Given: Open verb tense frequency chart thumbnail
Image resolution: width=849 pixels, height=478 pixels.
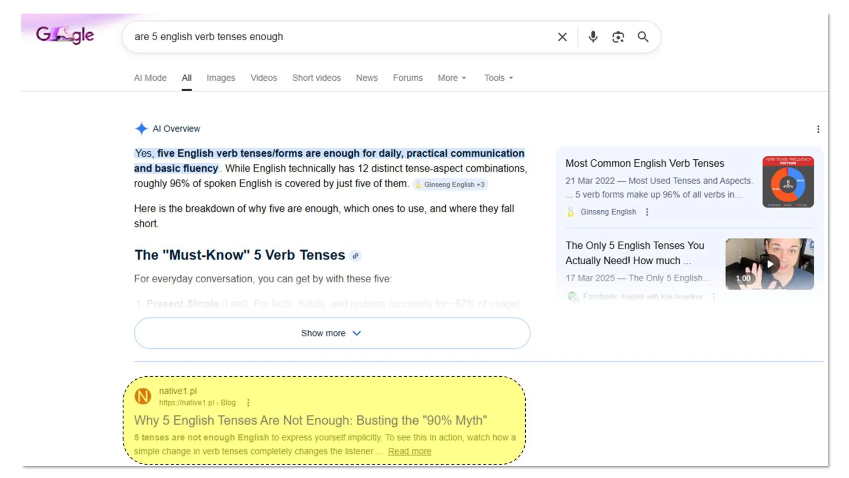Looking at the screenshot, I should [x=788, y=182].
